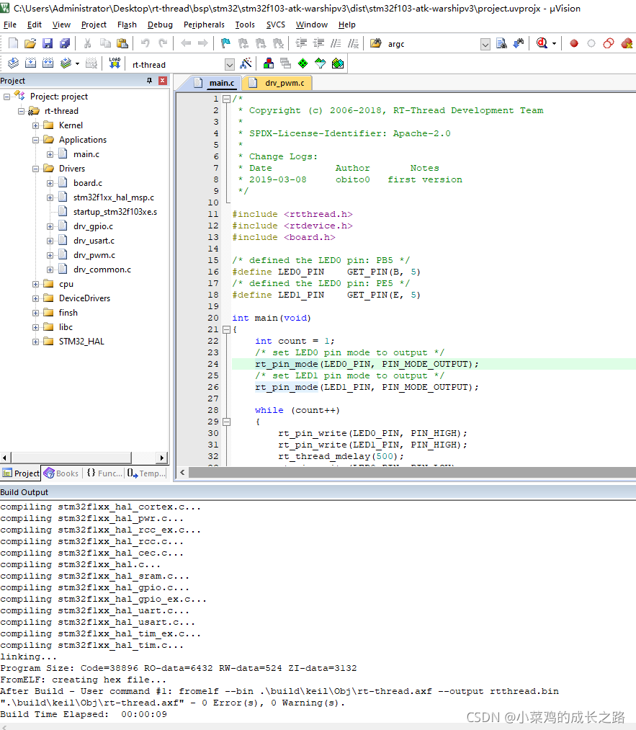Image resolution: width=636 pixels, height=730 pixels.
Task: Expand the STM32_HAL folder
Action: tap(36, 342)
